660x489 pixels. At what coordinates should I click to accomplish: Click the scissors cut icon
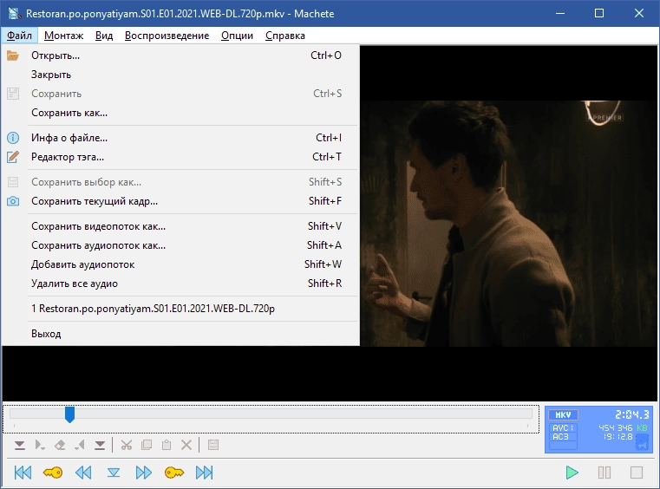127,445
